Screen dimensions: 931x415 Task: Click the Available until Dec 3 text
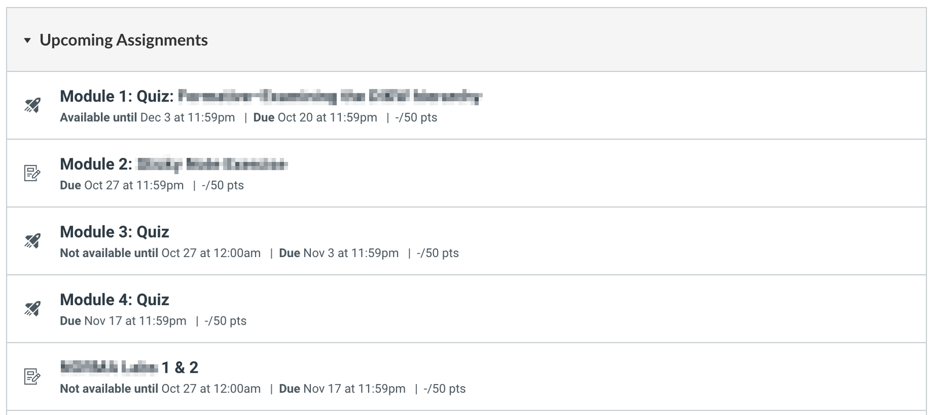(x=147, y=118)
